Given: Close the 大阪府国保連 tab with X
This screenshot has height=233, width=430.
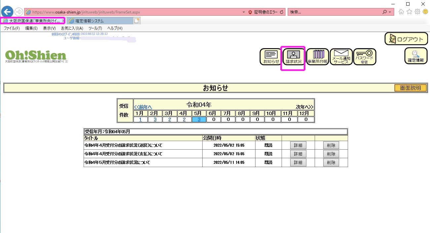Looking at the screenshot, I should [x=63, y=21].
